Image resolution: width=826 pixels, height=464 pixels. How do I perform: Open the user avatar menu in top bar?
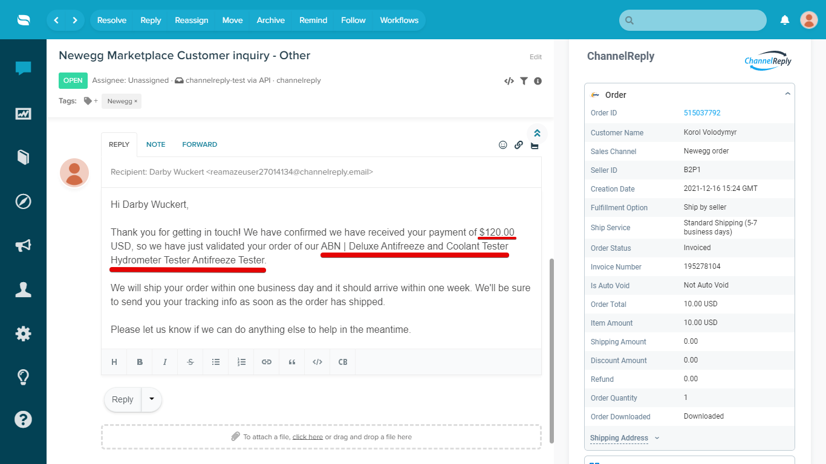click(x=809, y=20)
